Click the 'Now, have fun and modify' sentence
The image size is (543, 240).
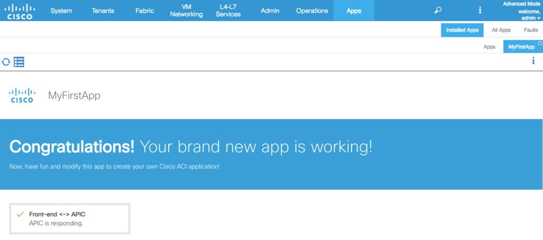point(115,166)
